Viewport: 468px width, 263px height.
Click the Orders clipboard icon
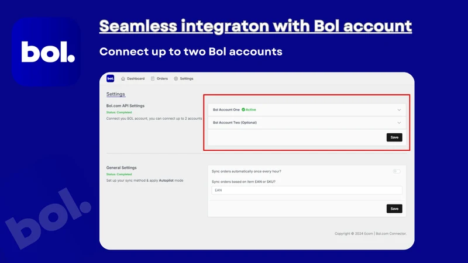click(x=153, y=79)
